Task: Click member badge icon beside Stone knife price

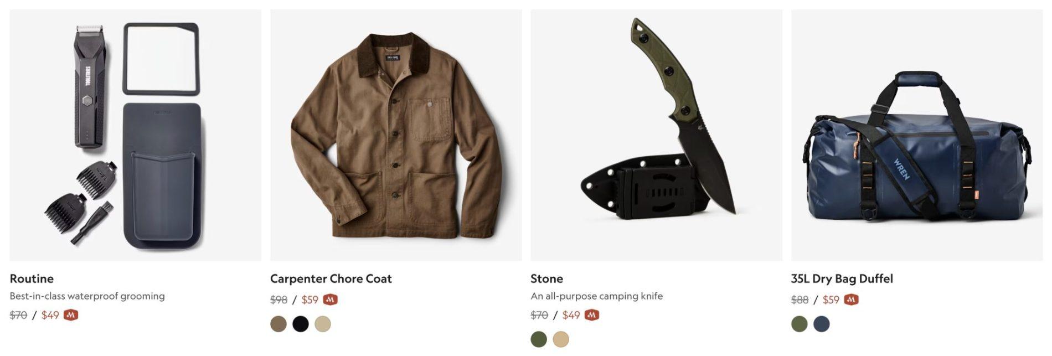Action: (x=592, y=315)
